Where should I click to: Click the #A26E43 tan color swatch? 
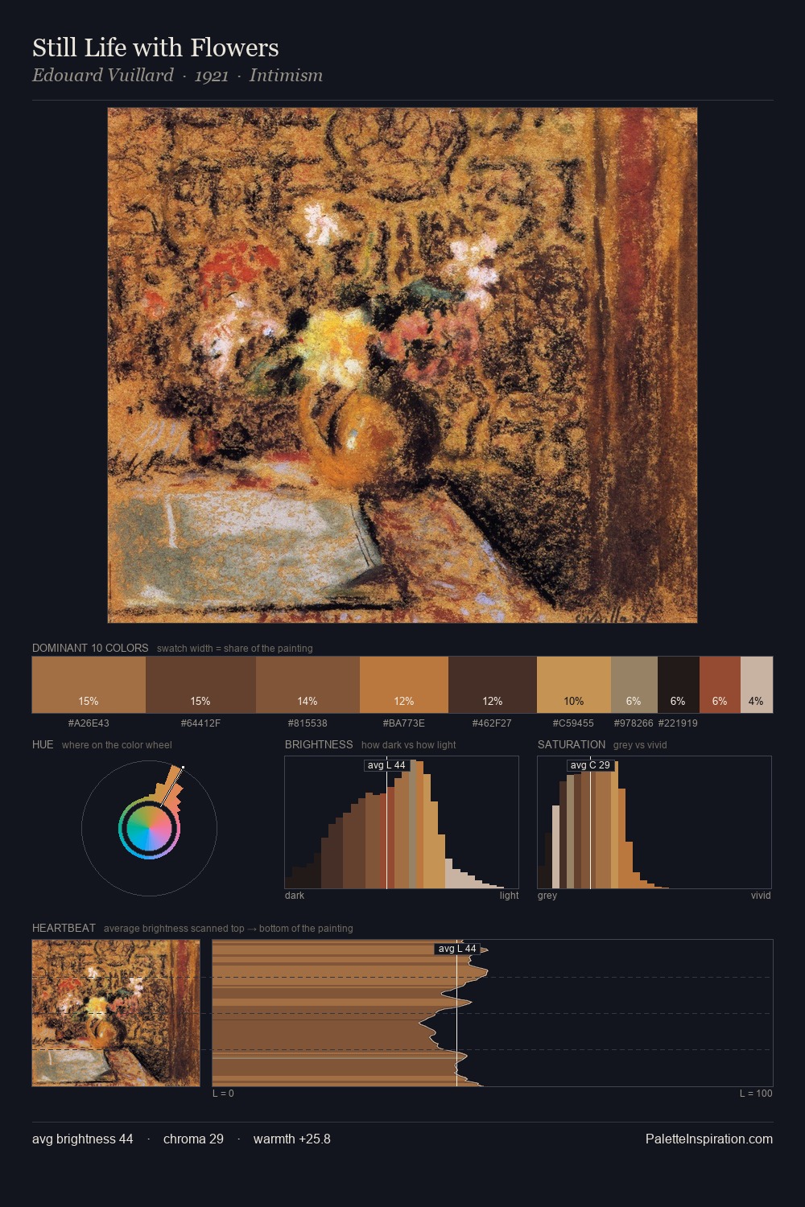[x=89, y=685]
